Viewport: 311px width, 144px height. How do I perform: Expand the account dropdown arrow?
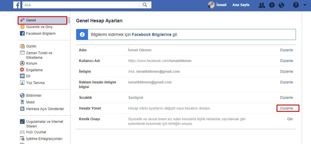(305, 5)
